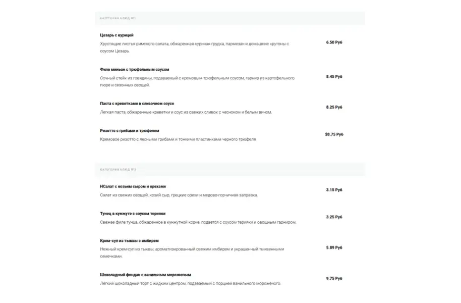Select 'Салат с козьим сыром и орехами' title
The image size is (461, 303).
pos(133,186)
